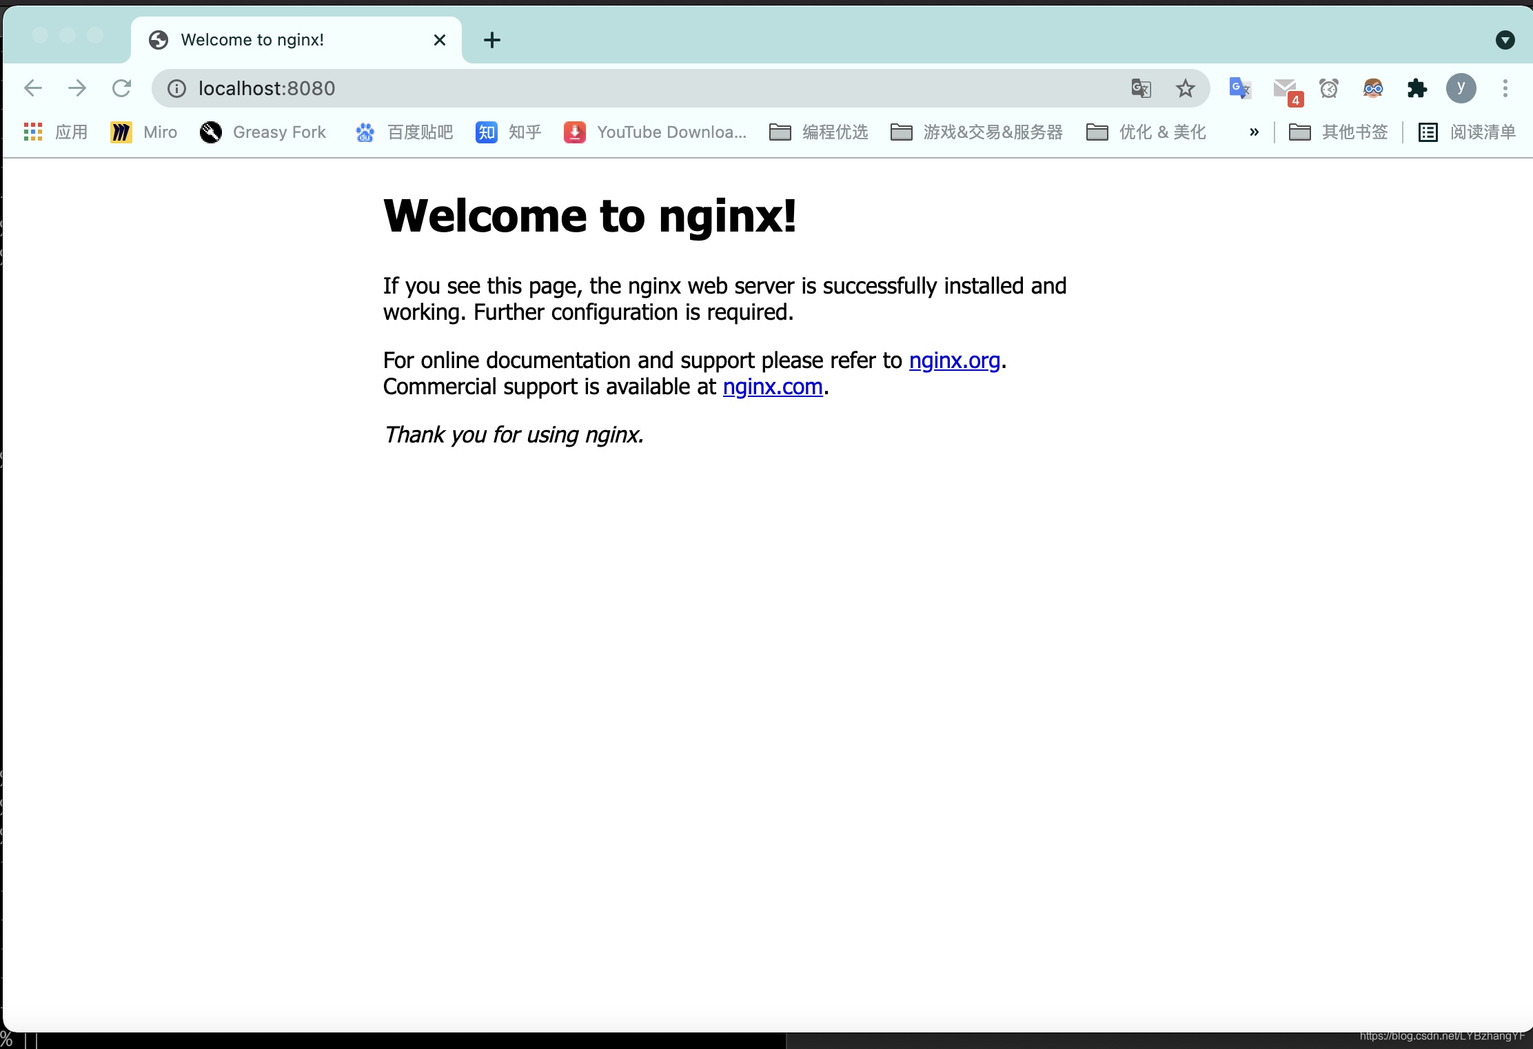Viewport: 1533px width, 1049px height.
Task: Open the profile avatar y
Action: click(1461, 88)
